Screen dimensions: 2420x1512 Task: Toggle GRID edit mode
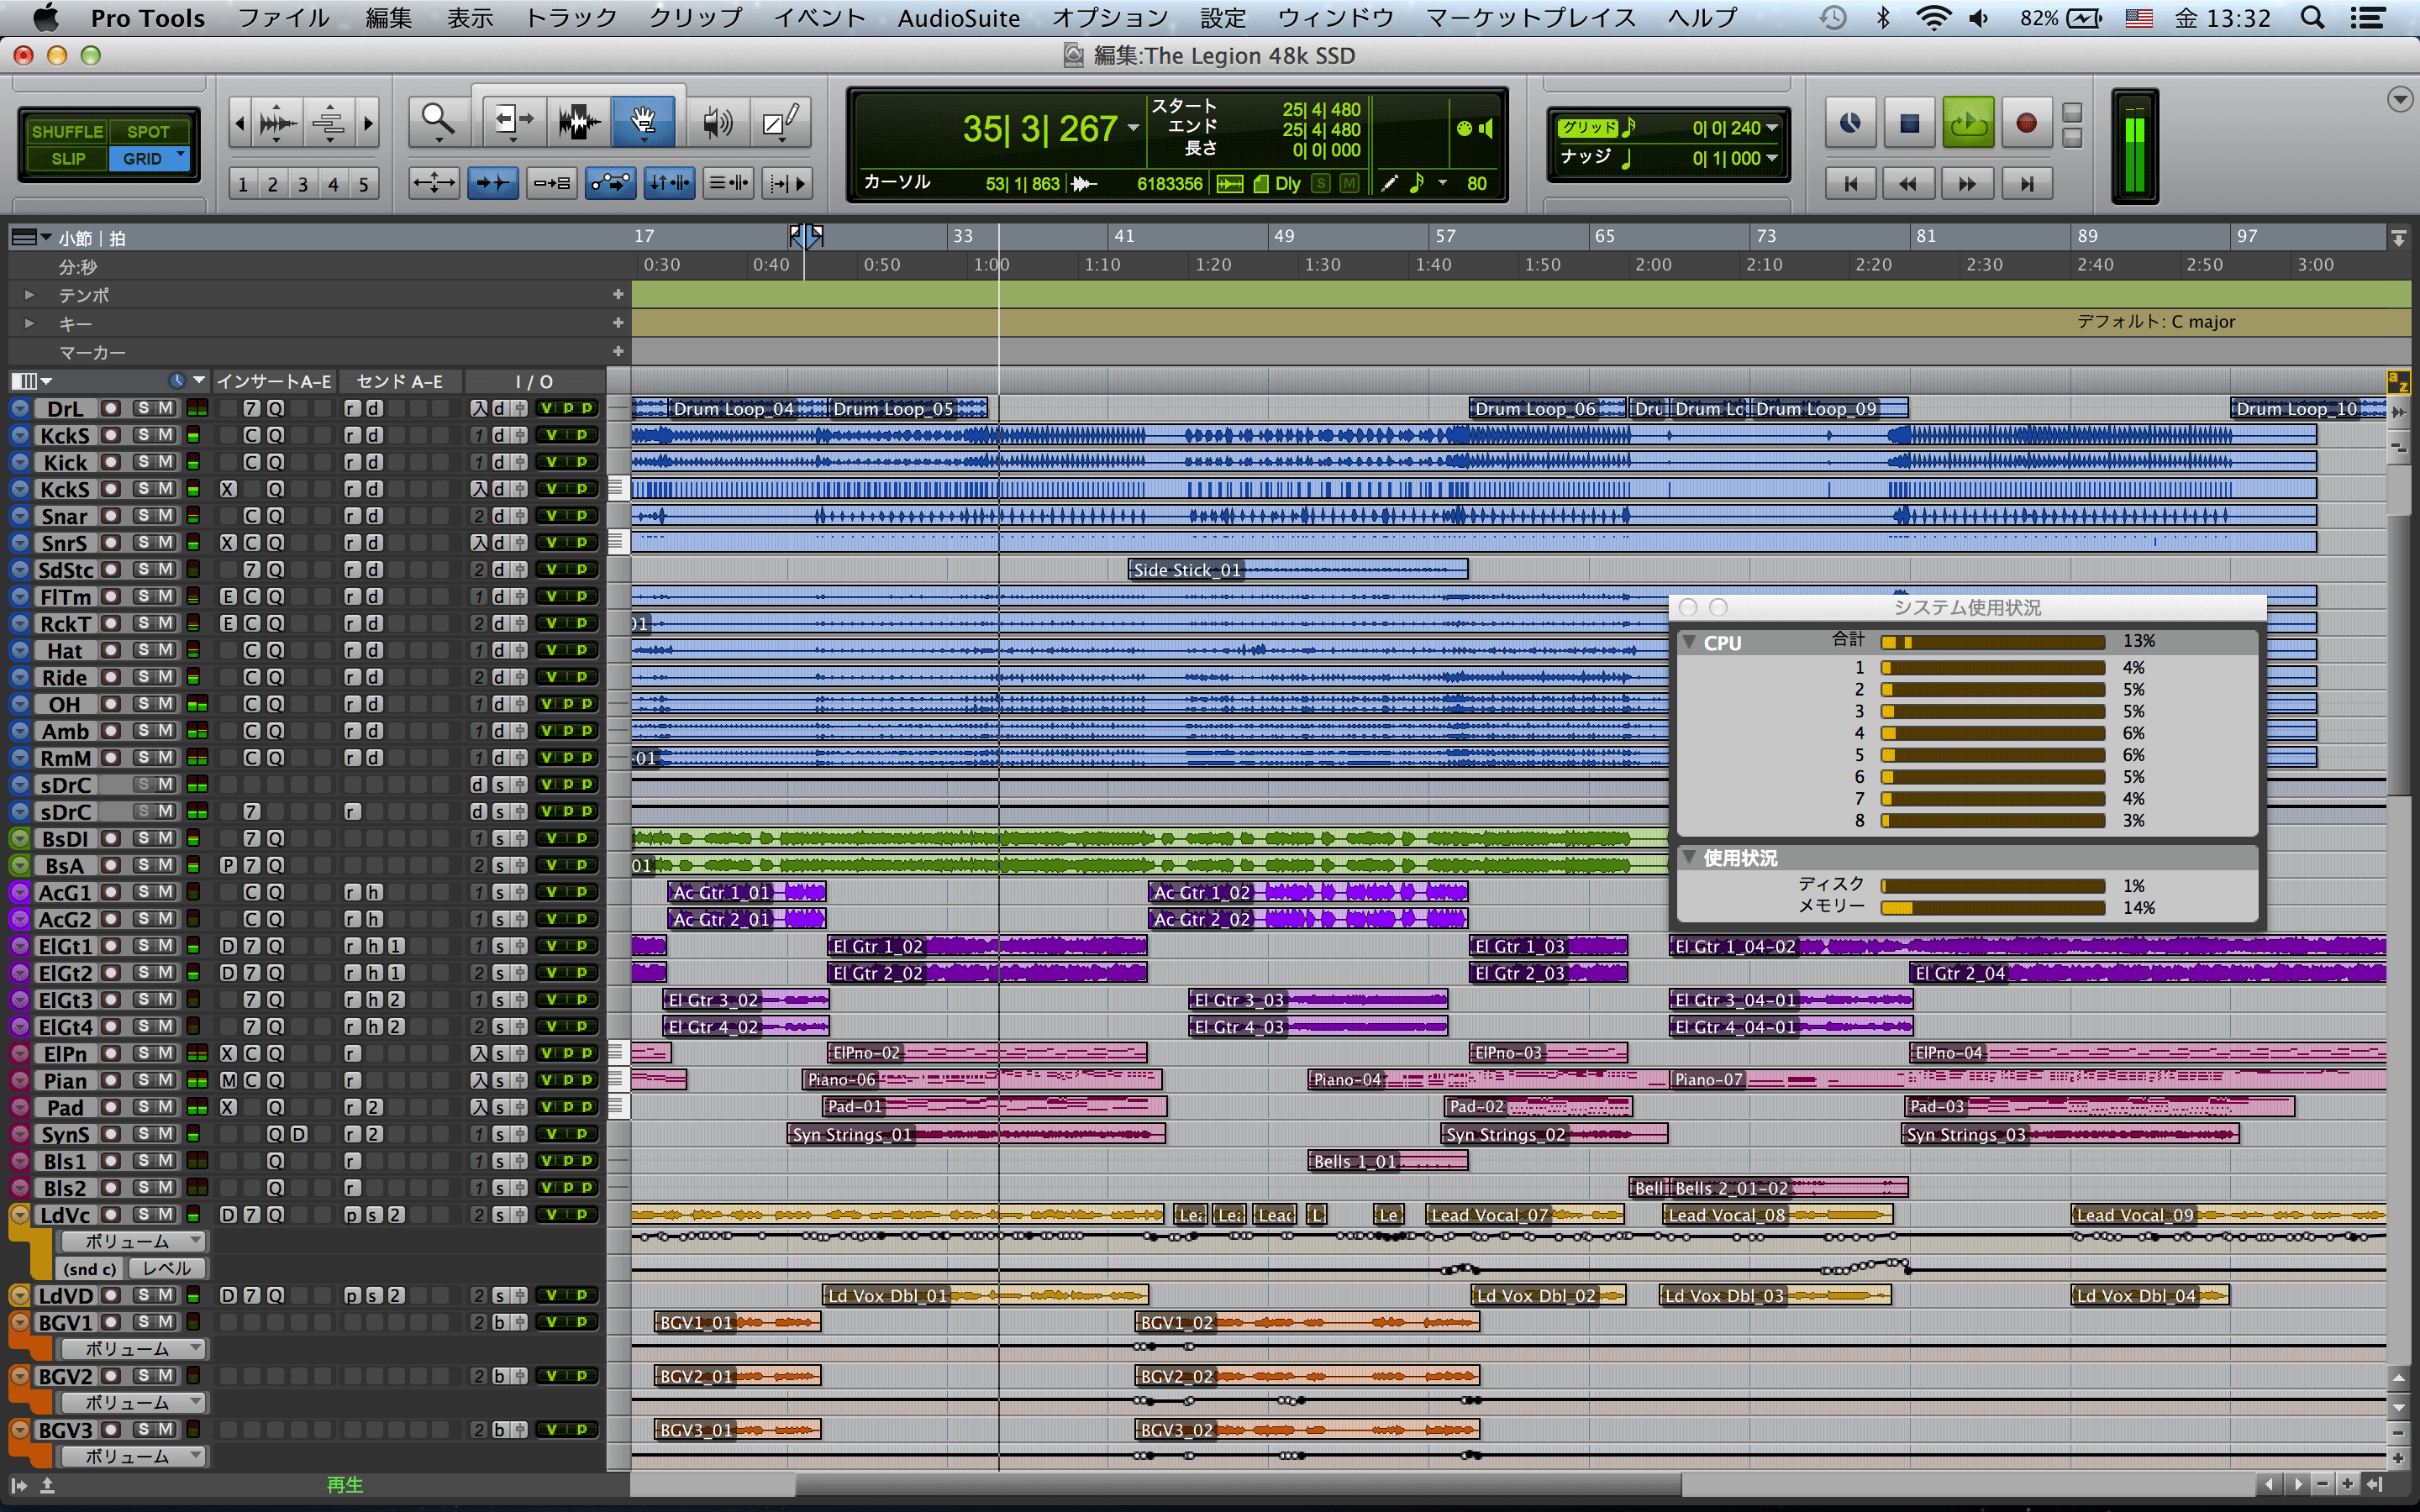tap(148, 158)
